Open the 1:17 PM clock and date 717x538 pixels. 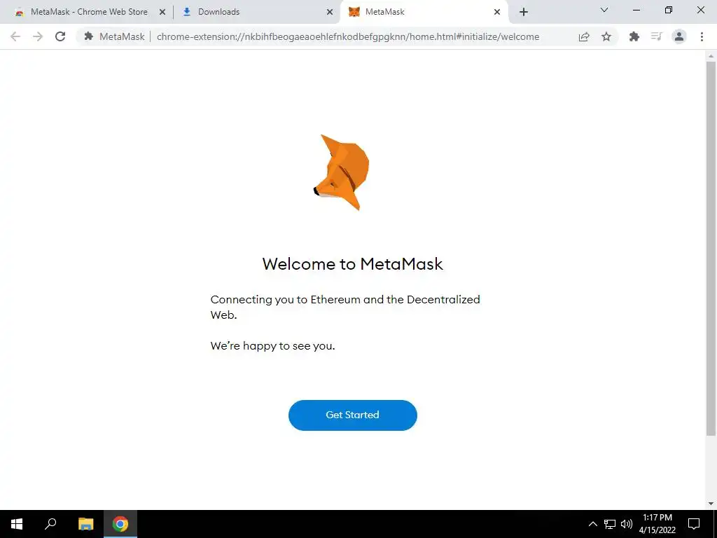657,524
